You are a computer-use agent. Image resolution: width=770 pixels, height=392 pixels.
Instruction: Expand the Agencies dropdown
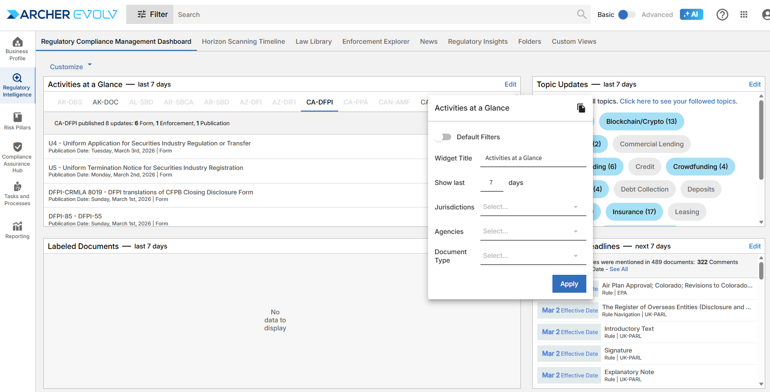[x=533, y=232]
